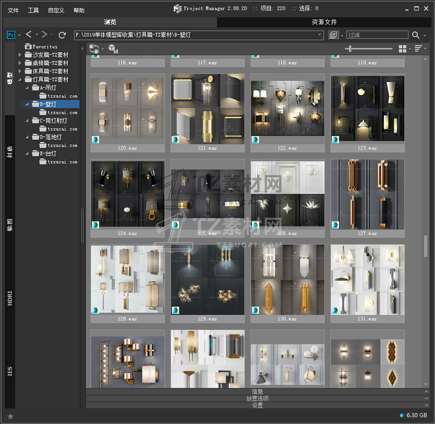Viewport: 435px width, 424px height.
Task: Go forward with the right arrow
Action: tap(44, 35)
